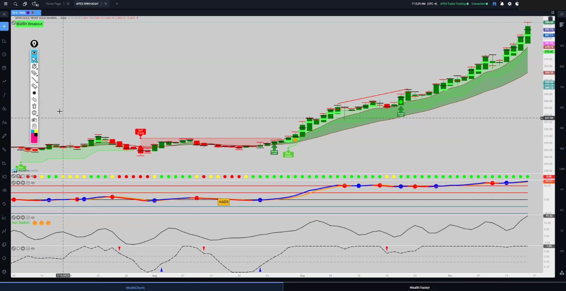Select the 1M timeframe on right sidebar

pos(561,87)
